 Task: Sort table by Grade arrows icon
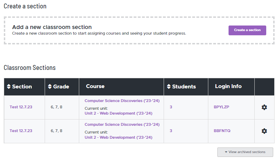(50, 86)
